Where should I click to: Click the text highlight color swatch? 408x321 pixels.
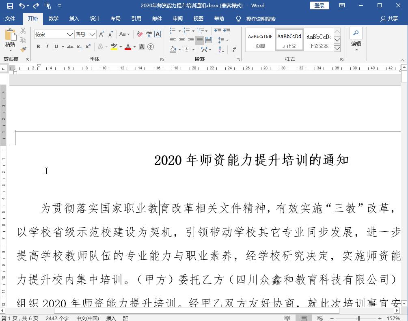coord(114,47)
